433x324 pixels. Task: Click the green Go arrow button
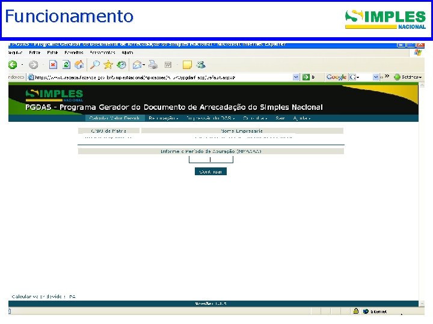coord(306,77)
